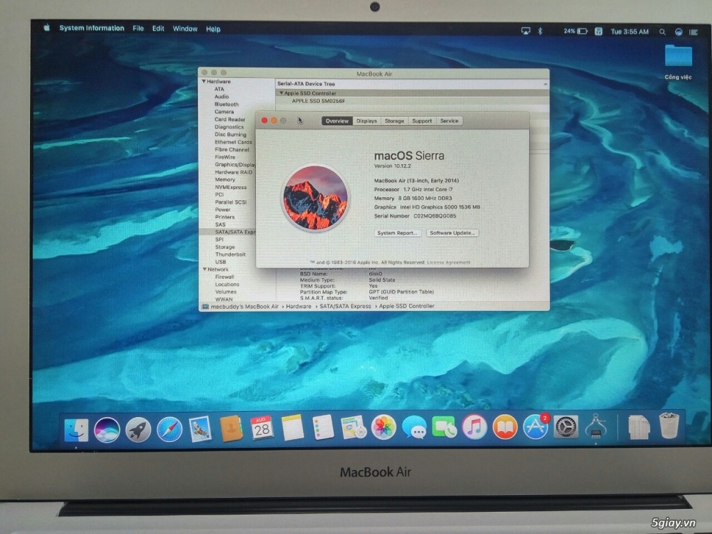Open the Window menu
Viewport: 712px width, 534px height.
185,29
